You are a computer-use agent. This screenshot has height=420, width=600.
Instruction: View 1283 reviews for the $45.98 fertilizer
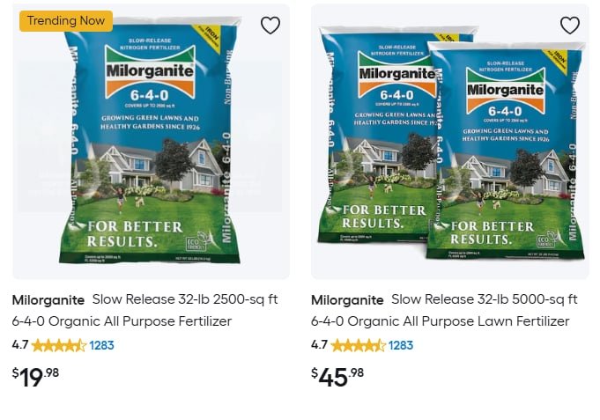tap(401, 345)
